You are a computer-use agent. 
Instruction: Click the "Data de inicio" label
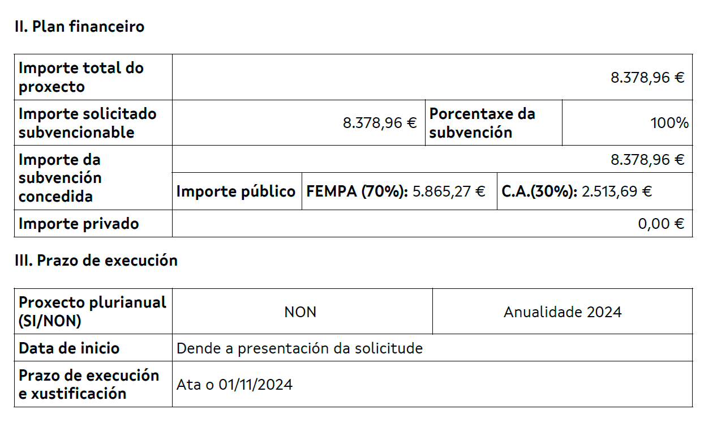(69, 348)
